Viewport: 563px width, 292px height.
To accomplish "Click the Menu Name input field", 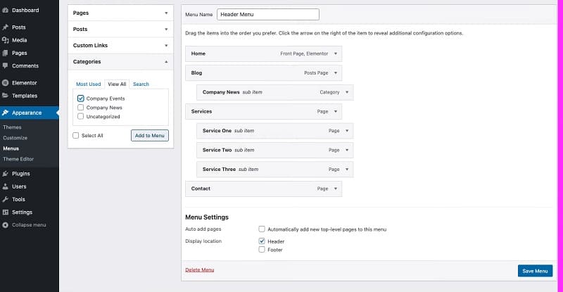I will pyautogui.click(x=268, y=14).
